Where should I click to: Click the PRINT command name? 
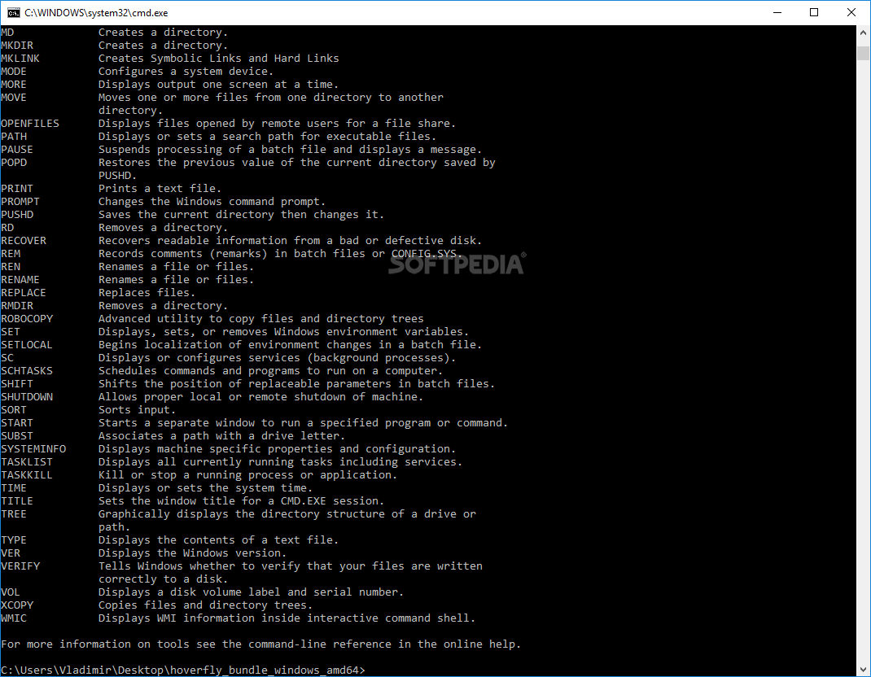pyautogui.click(x=17, y=189)
